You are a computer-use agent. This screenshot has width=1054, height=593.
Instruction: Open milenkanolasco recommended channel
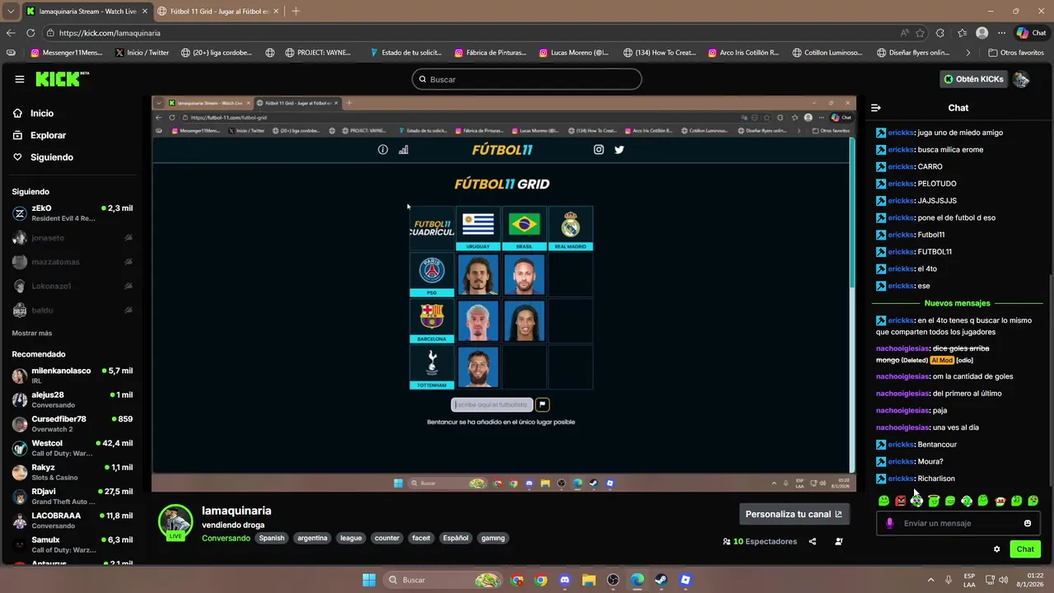click(72, 376)
